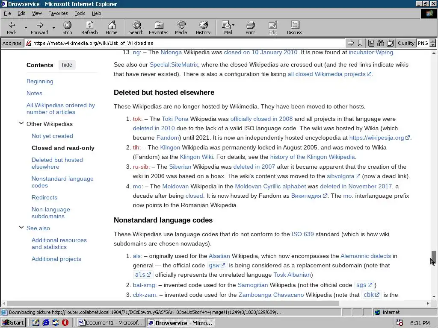The image size is (438, 328).
Task: Go to the Not yet created section
Action: [x=52, y=136]
